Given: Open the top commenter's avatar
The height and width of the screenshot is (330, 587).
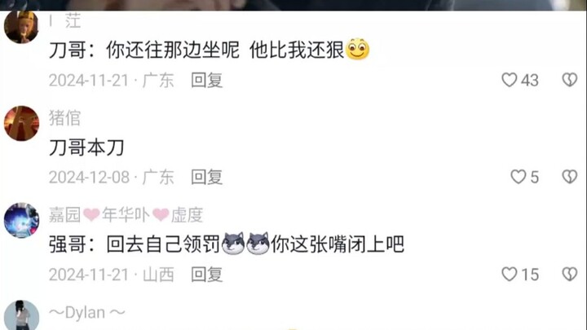Looking at the screenshot, I should point(21,27).
